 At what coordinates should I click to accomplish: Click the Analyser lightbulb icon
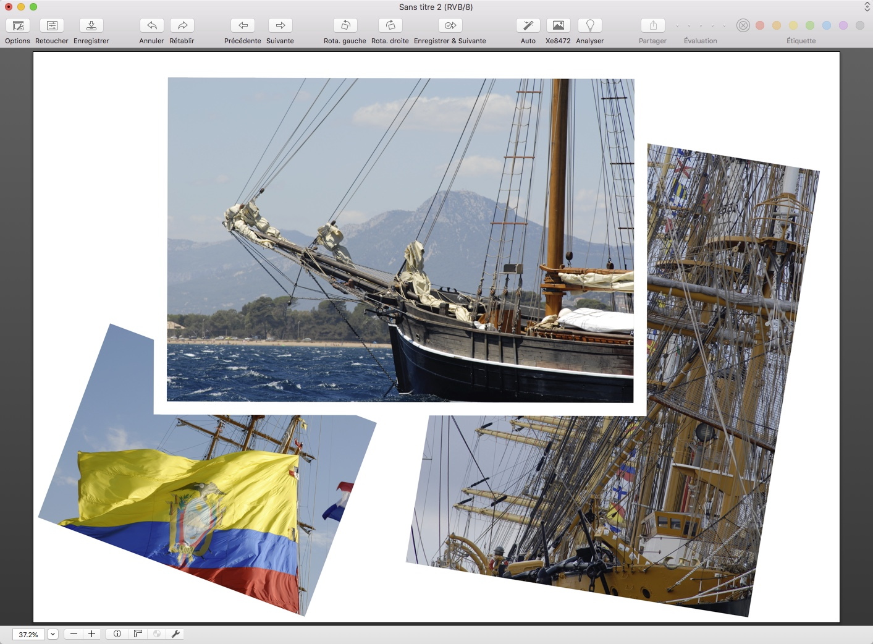[590, 25]
